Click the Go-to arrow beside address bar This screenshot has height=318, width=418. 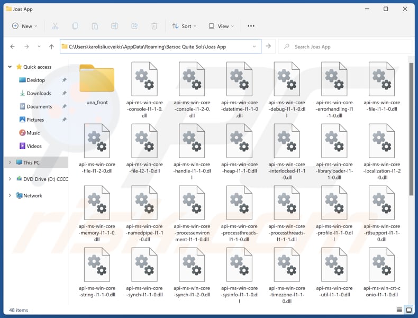(x=268, y=47)
